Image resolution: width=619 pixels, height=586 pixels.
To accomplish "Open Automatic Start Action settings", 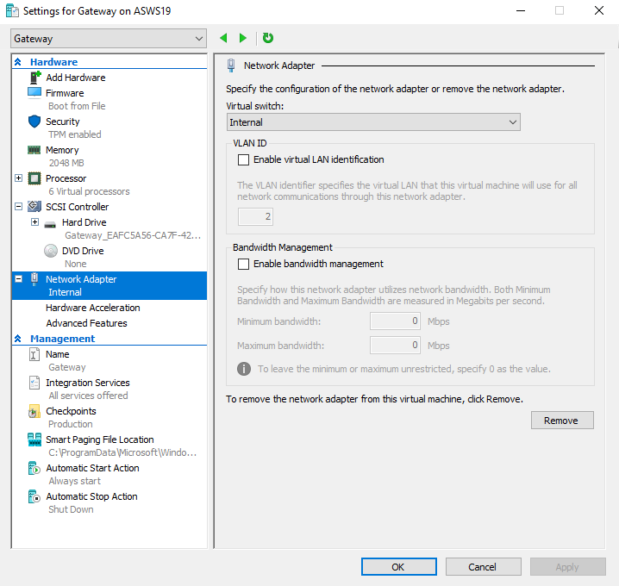I will point(92,468).
